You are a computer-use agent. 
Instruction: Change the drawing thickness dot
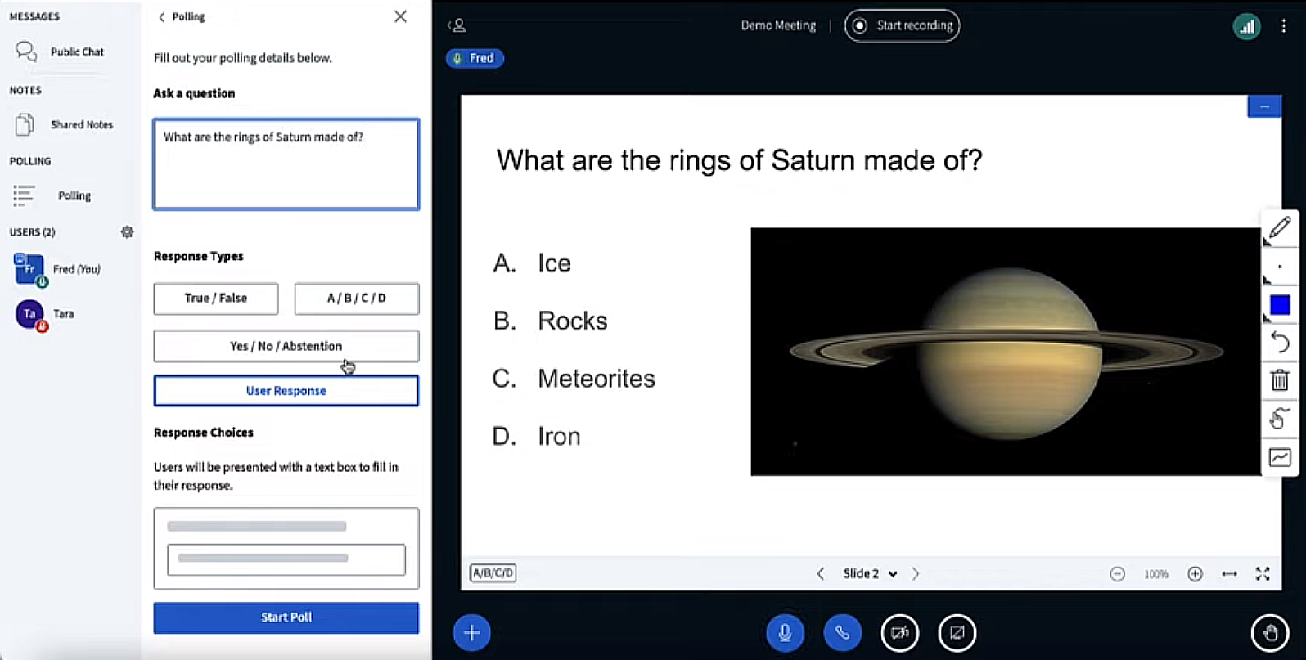tap(1280, 267)
